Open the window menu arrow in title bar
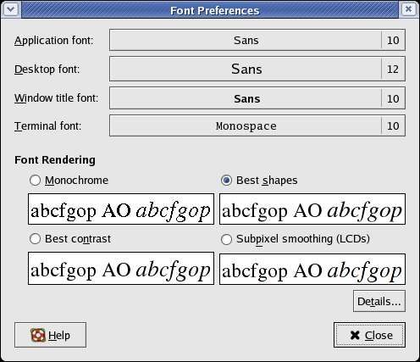 tap(11, 9)
